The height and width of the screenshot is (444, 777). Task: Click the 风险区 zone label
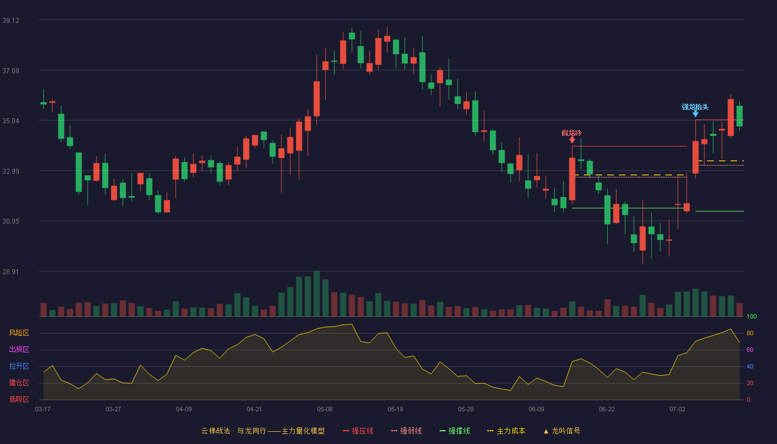coord(19,333)
